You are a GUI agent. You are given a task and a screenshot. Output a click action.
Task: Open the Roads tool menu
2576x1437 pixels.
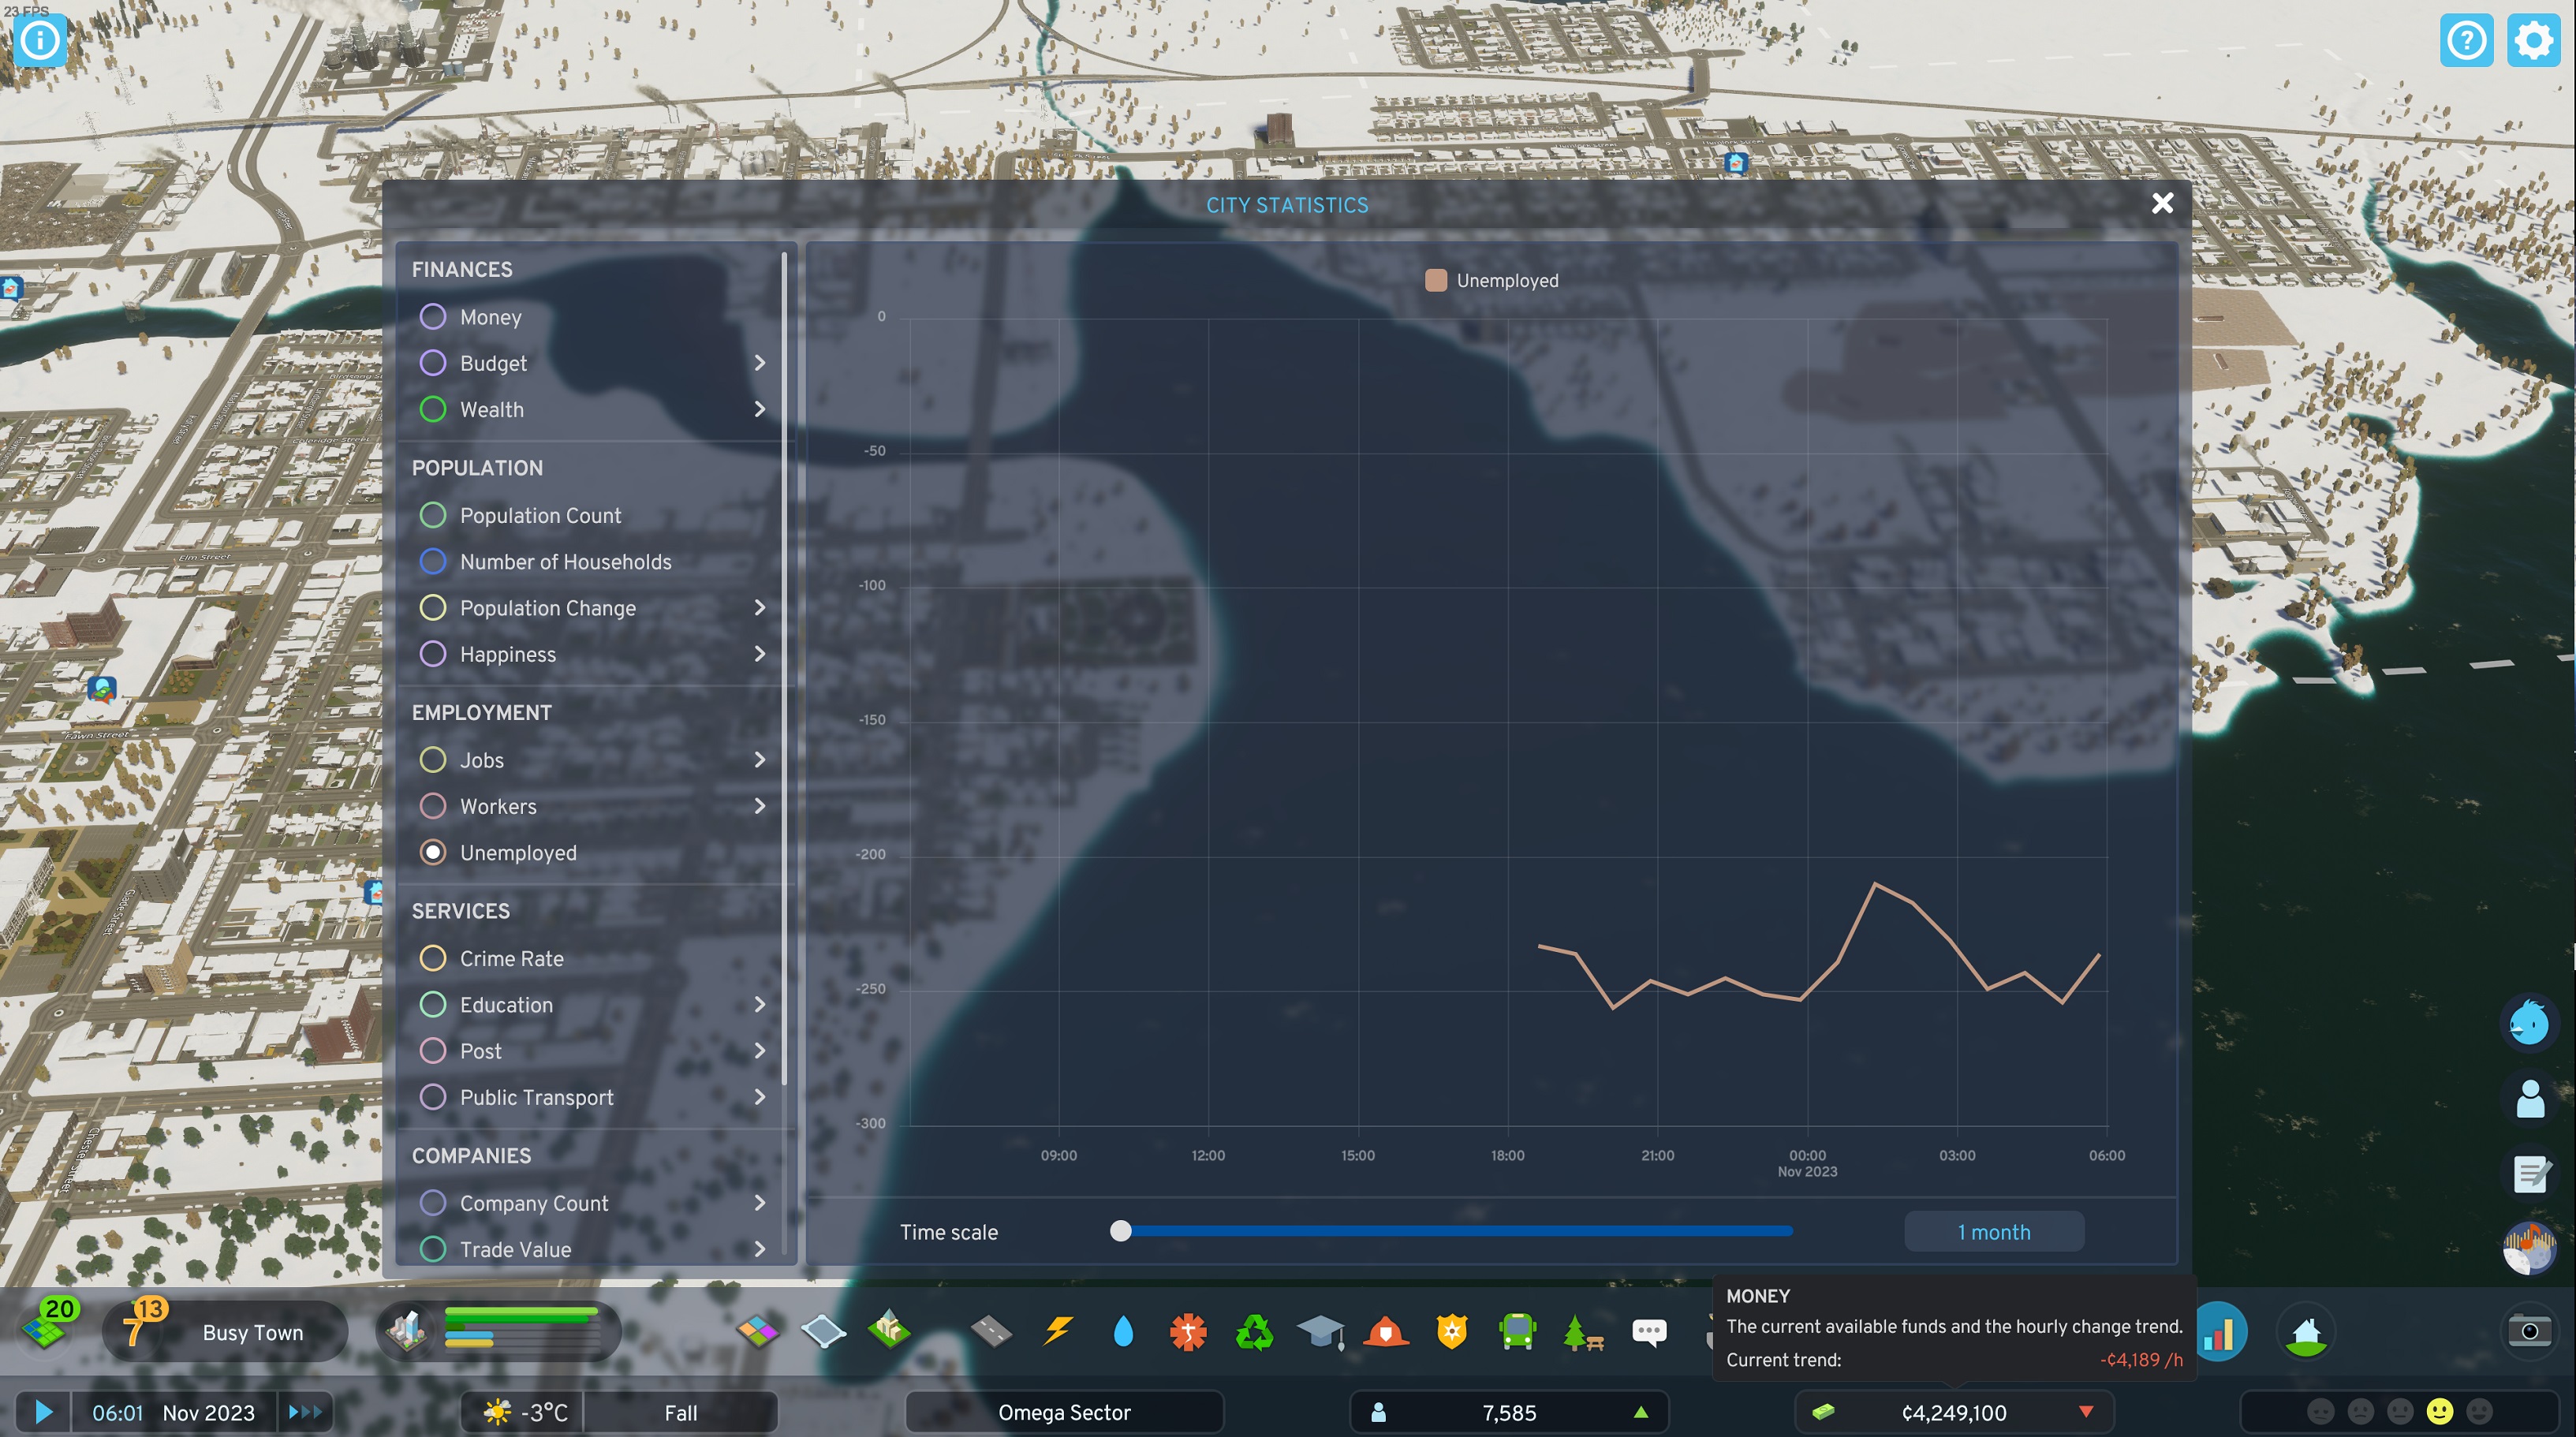tap(991, 1331)
